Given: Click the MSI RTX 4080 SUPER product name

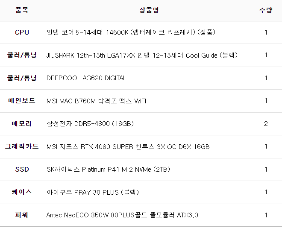Looking at the screenshot, I should click(128, 147).
